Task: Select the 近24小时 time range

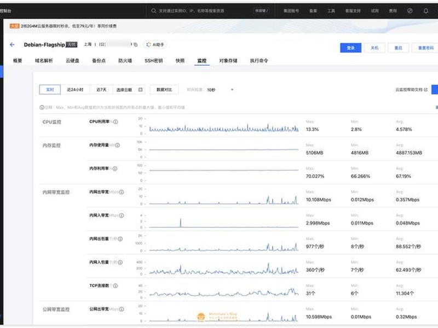Action: coord(75,90)
